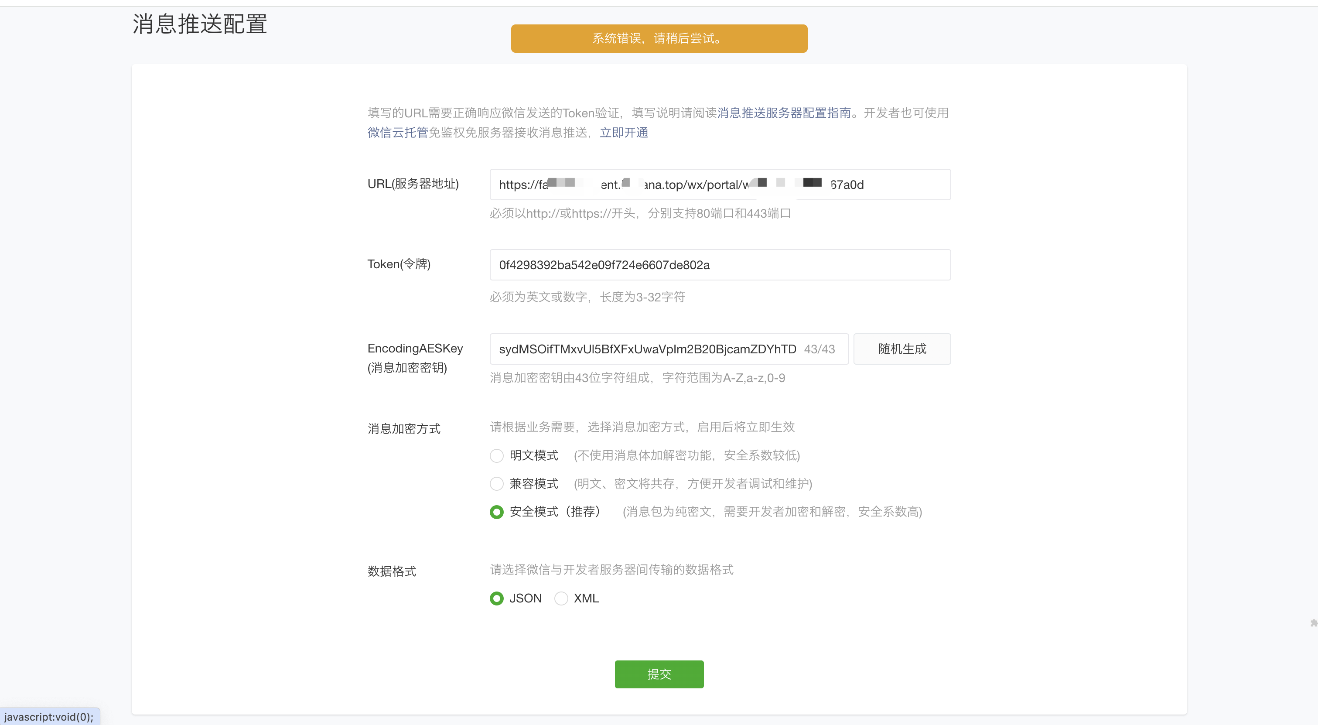
Task: Click the green 提交 button
Action: pyautogui.click(x=659, y=674)
